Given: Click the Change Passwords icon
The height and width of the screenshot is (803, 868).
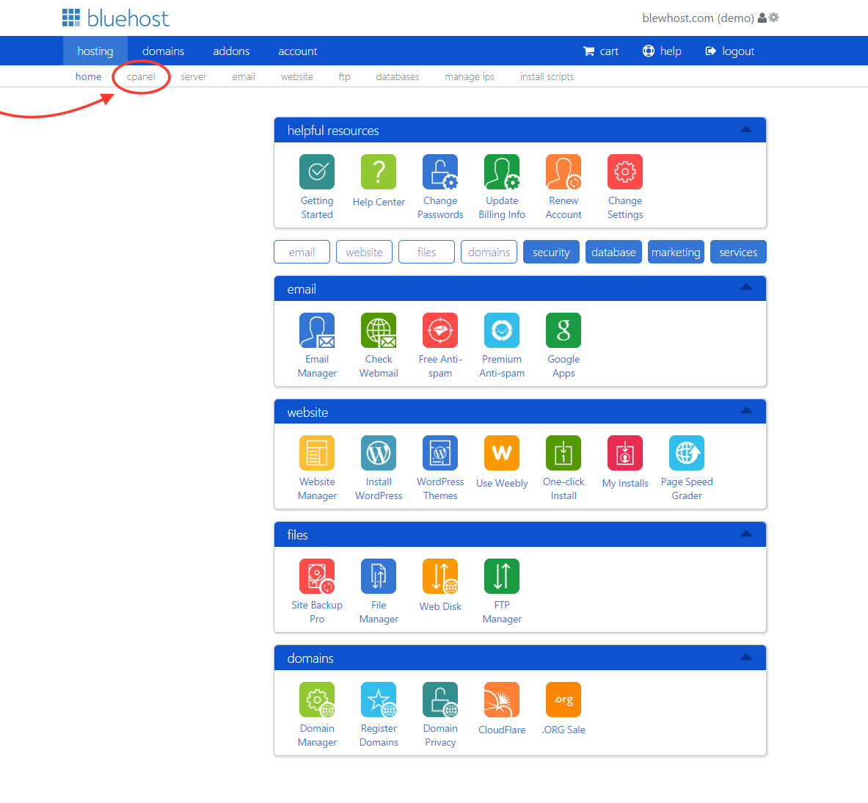Looking at the screenshot, I should click(440, 172).
